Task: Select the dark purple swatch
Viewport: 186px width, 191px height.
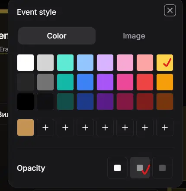Action: click(105, 102)
